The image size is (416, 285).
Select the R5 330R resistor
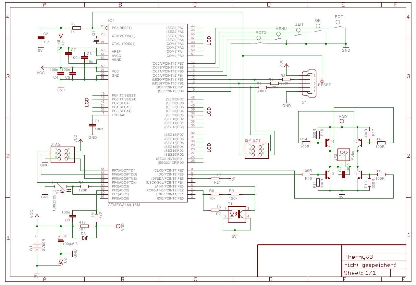point(262,87)
